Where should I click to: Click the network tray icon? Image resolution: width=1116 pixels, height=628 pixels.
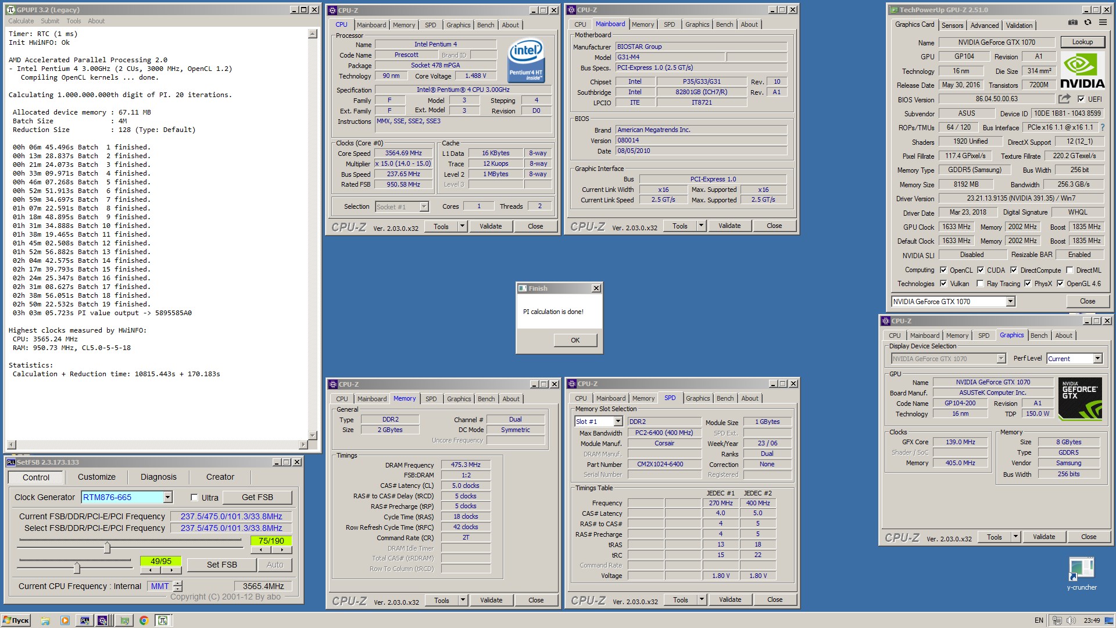(1057, 620)
